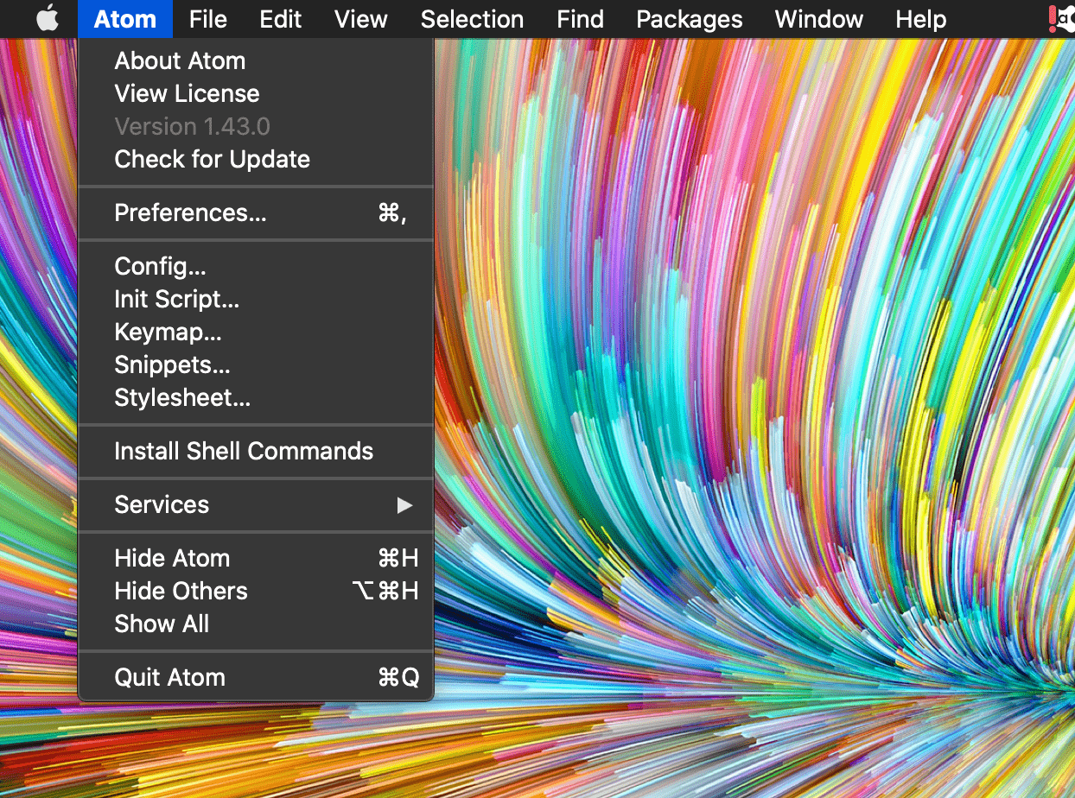Open the Apple logo menu
Image resolution: width=1075 pixels, height=798 pixels.
48,19
